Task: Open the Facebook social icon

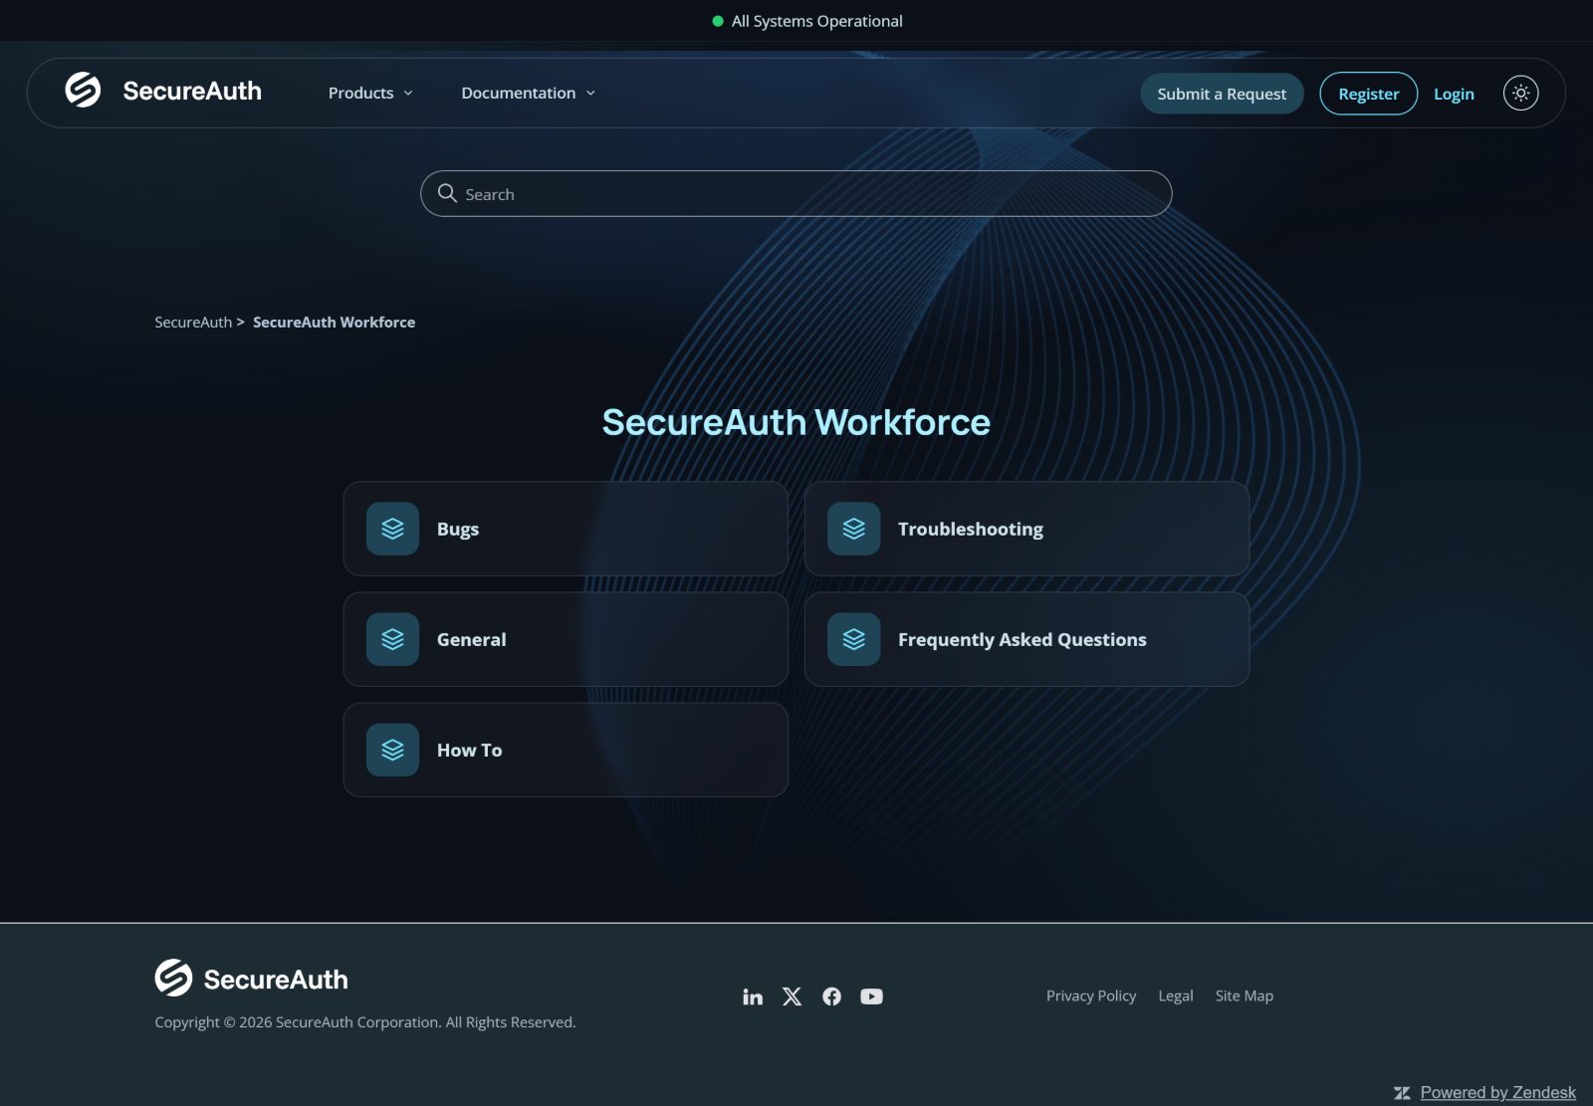Action: click(831, 996)
